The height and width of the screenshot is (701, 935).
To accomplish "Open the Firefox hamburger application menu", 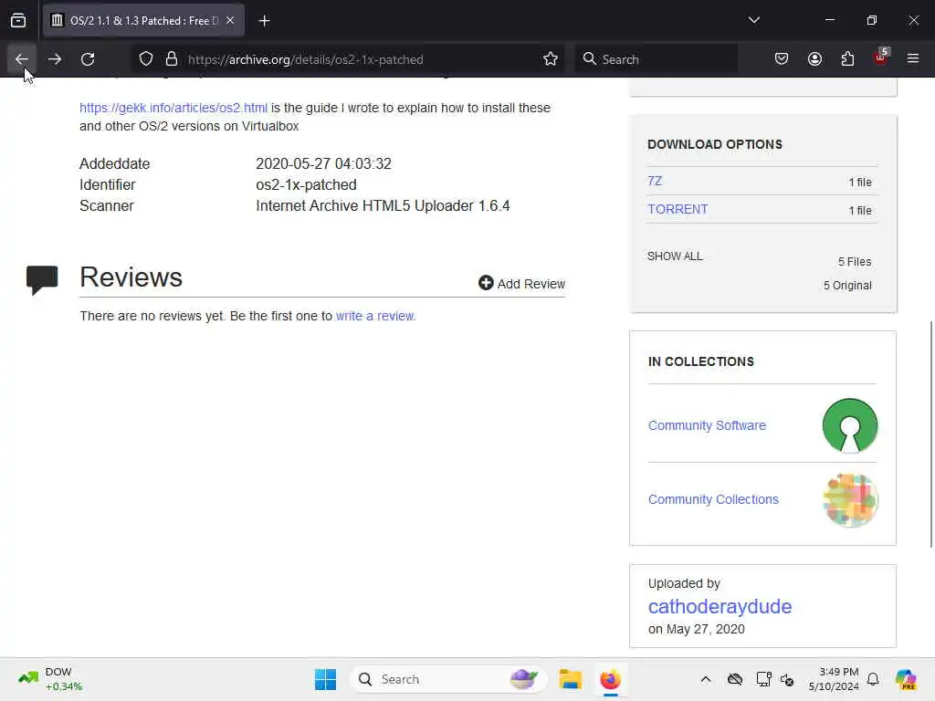I will click(x=913, y=59).
